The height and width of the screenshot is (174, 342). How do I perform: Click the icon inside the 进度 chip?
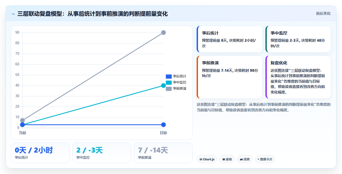point(241,160)
